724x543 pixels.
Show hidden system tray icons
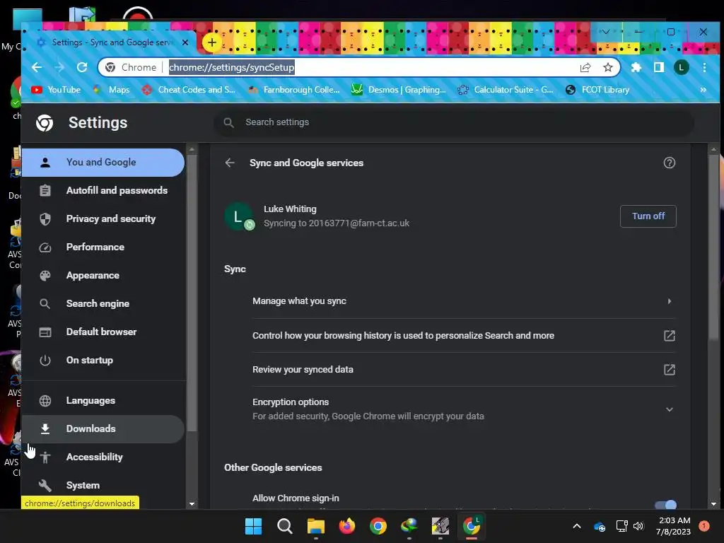point(577,526)
